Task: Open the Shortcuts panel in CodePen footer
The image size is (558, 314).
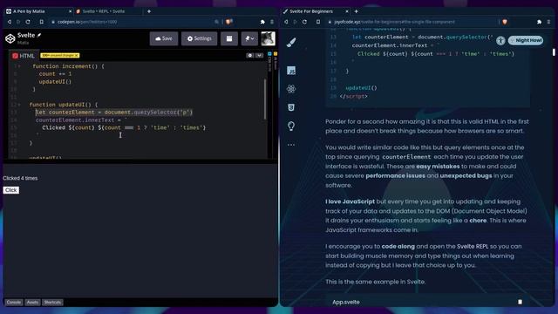Action: [x=52, y=303]
